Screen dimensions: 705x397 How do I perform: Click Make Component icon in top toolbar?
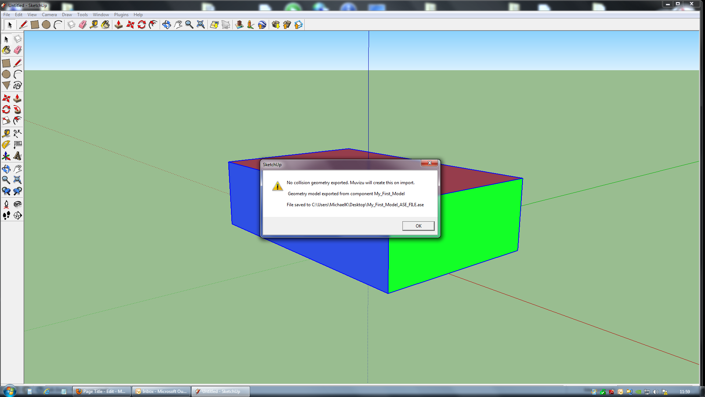pyautogui.click(x=71, y=25)
